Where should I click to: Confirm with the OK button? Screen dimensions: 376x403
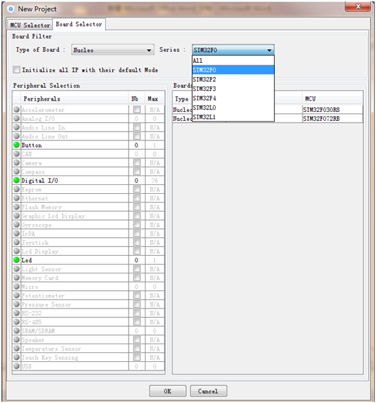tap(168, 391)
